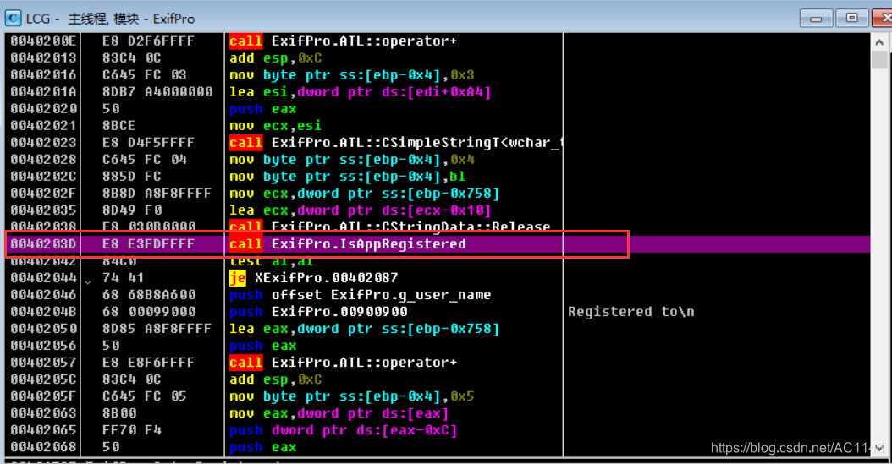The height and width of the screenshot is (464, 892).
Task: Select instruction mov eax,dword ptr ds:[eax]
Action: [339, 413]
